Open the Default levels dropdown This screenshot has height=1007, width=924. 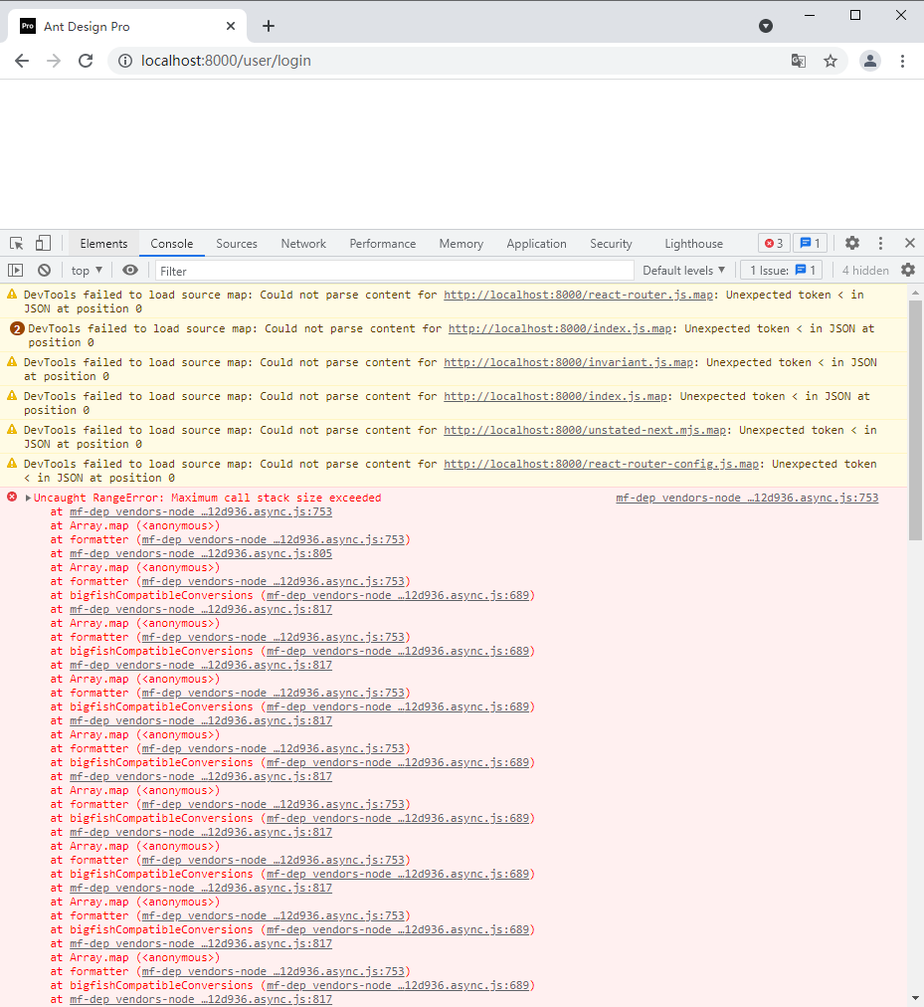coord(684,270)
